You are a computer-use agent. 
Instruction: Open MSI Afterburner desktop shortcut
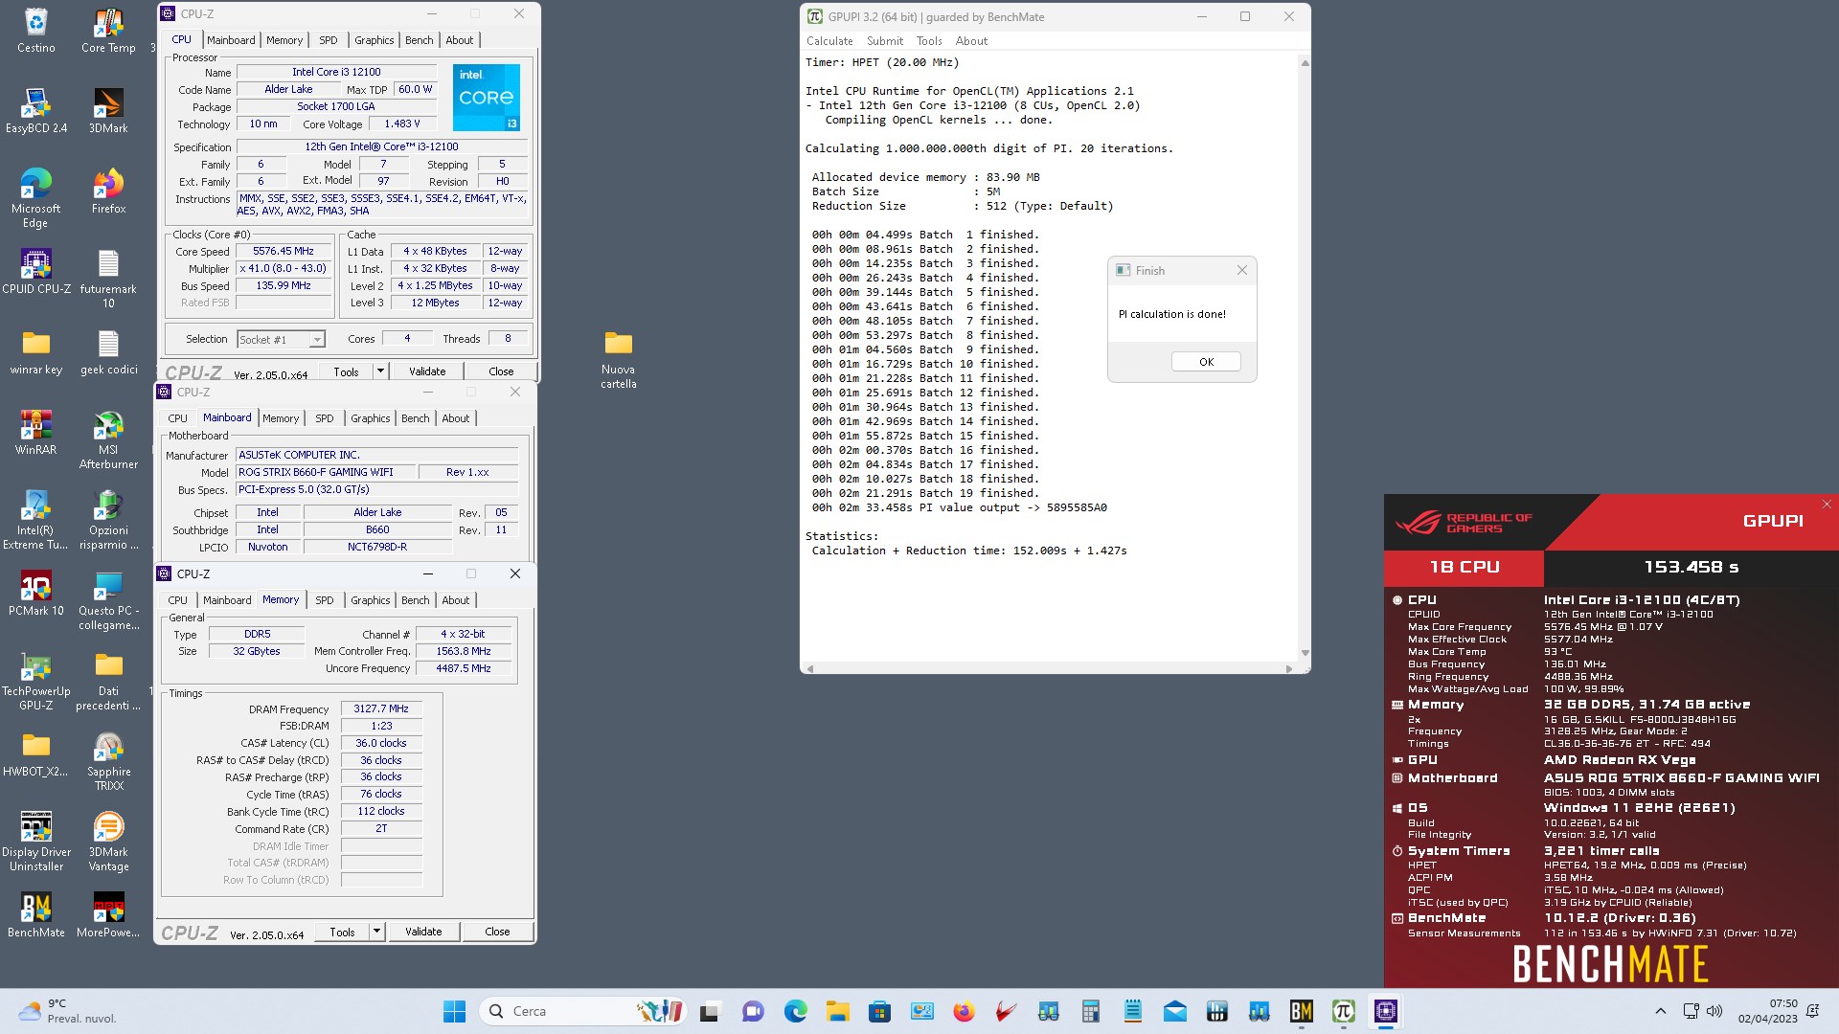tap(108, 438)
